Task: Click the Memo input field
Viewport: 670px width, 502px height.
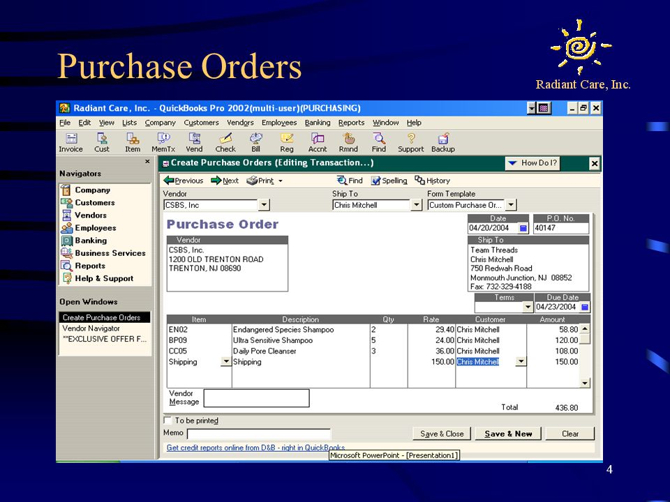Action: click(259, 434)
